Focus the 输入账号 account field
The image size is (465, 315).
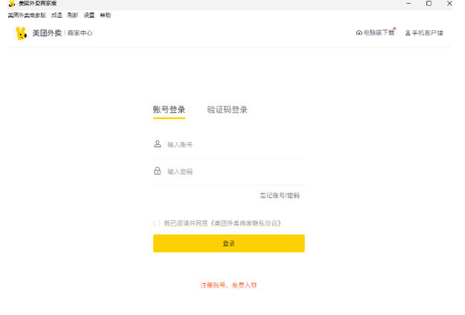229,145
